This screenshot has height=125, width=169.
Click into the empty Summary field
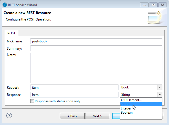tap(96, 48)
